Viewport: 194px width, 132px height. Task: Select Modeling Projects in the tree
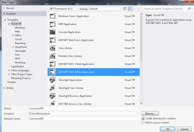pos(21,78)
